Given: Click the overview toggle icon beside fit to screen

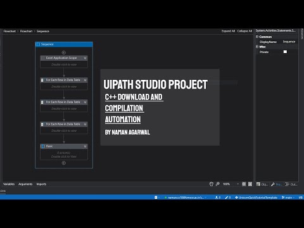Looking at the screenshot, I should tap(250, 184).
